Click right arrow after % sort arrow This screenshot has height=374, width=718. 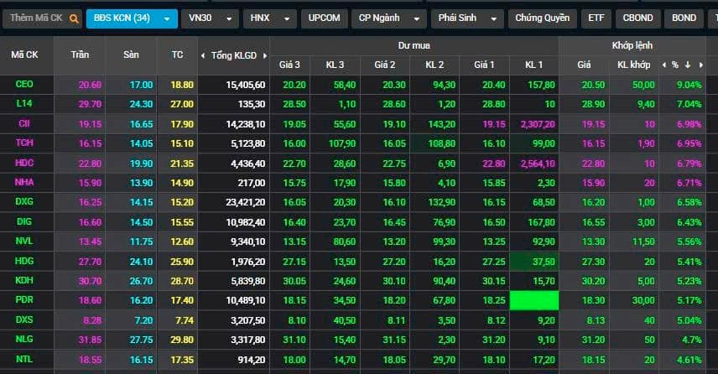(x=700, y=65)
